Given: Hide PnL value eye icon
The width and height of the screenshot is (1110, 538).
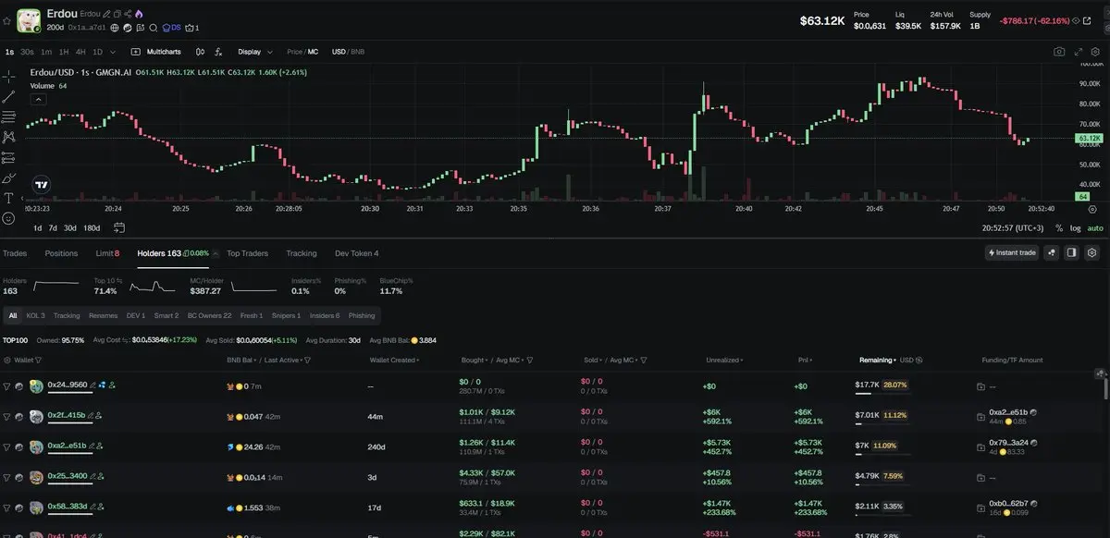Looking at the screenshot, I should [1076, 20].
